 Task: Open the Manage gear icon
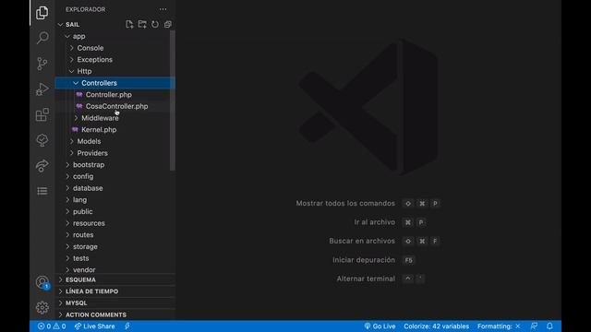(42, 307)
